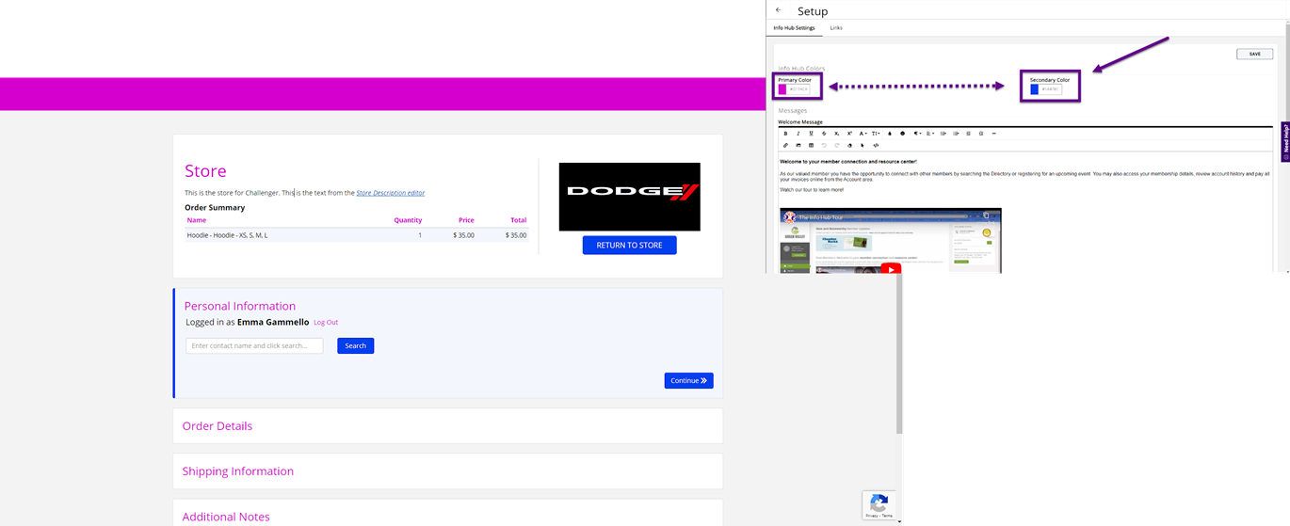Open the text alignment dropdown
The image size is (1290, 526).
coord(930,134)
